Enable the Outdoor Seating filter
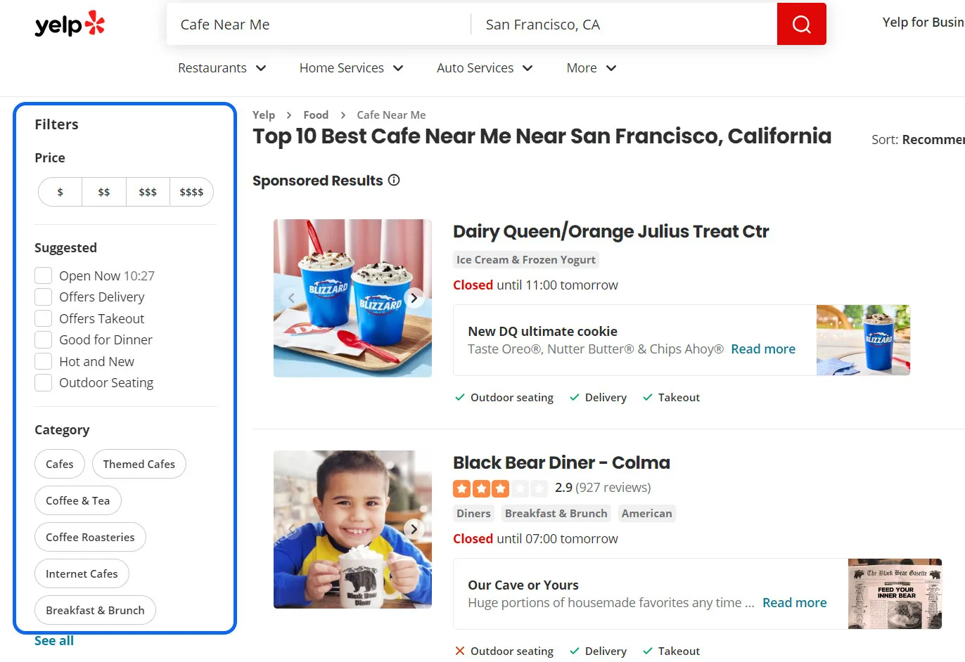Image resolution: width=965 pixels, height=662 pixels. (43, 382)
